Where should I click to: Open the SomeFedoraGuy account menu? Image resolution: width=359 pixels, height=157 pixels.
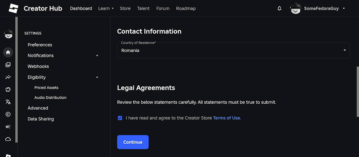(318, 8)
